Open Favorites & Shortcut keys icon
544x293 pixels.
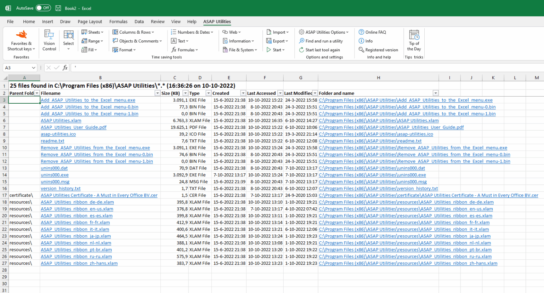(x=21, y=35)
